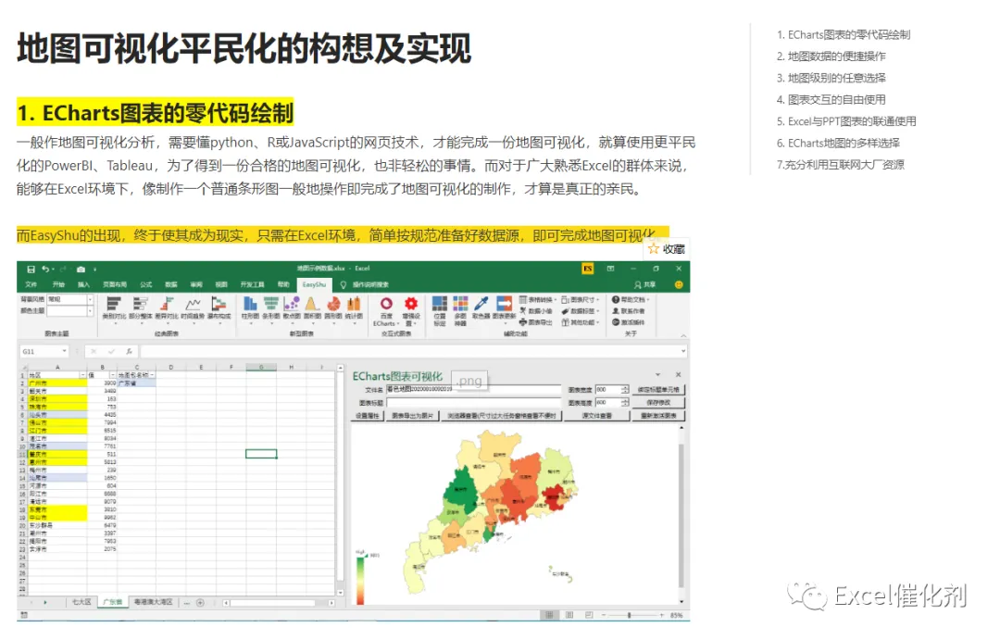Click the camera icon in quick access toolbar

pos(81,270)
